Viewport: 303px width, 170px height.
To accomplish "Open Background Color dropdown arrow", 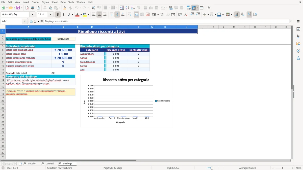I will click(88, 15).
